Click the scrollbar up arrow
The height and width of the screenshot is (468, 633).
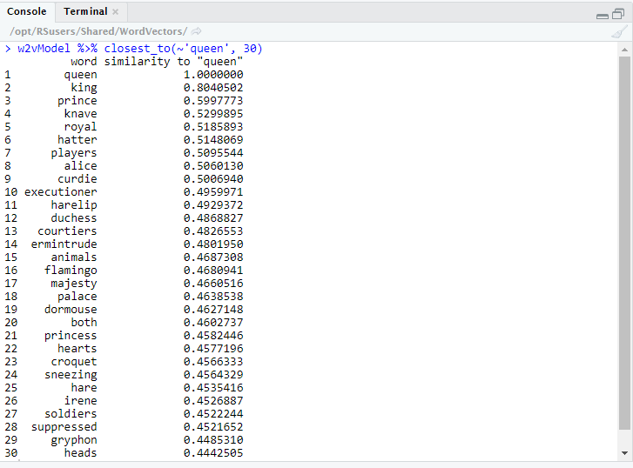(x=623, y=50)
